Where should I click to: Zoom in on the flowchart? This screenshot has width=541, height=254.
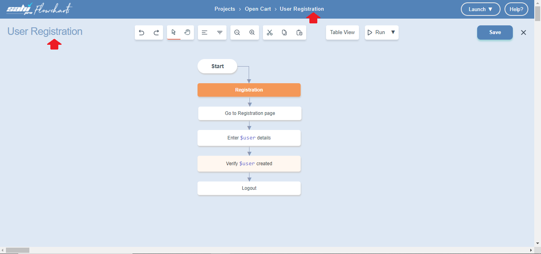point(252,32)
